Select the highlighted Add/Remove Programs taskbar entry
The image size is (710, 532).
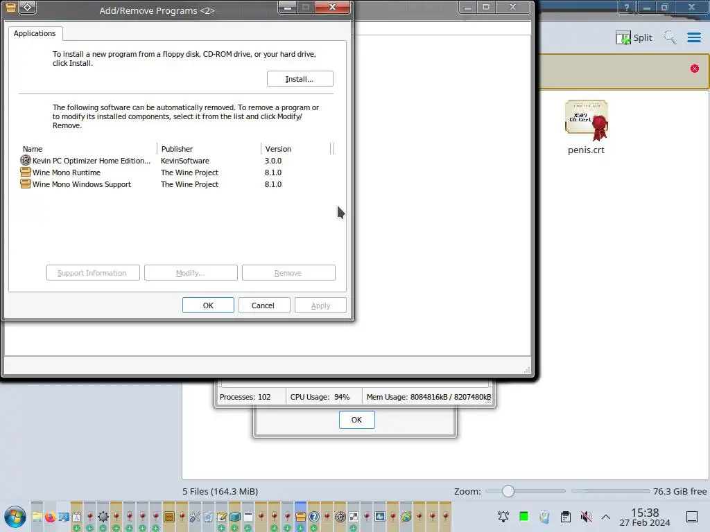click(x=301, y=517)
